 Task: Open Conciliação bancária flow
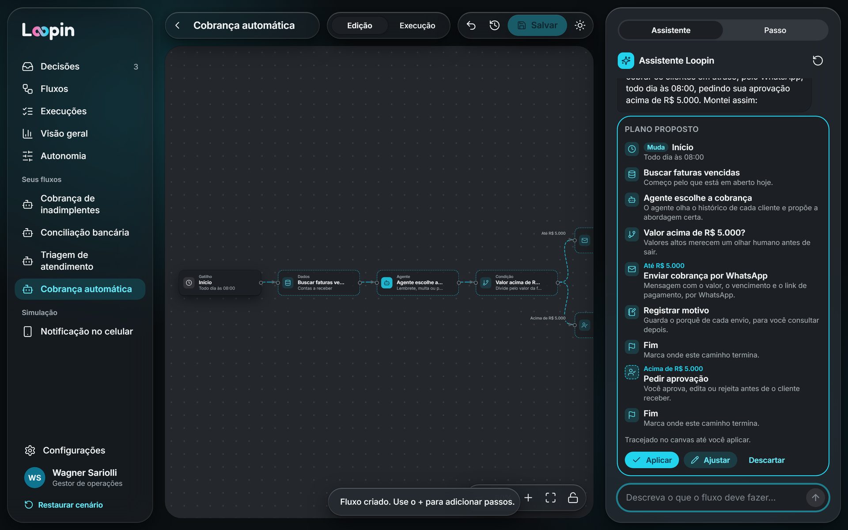click(x=80, y=232)
